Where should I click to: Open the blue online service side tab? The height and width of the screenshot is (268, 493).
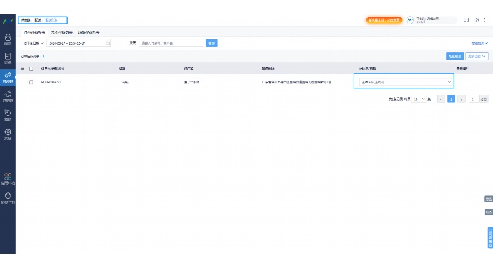pos(490,237)
